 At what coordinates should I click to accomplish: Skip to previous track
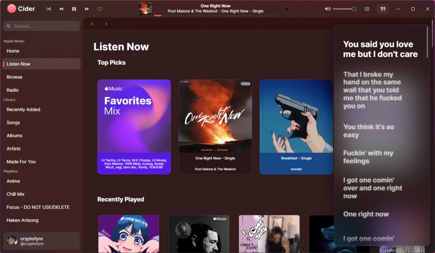pyautogui.click(x=61, y=9)
